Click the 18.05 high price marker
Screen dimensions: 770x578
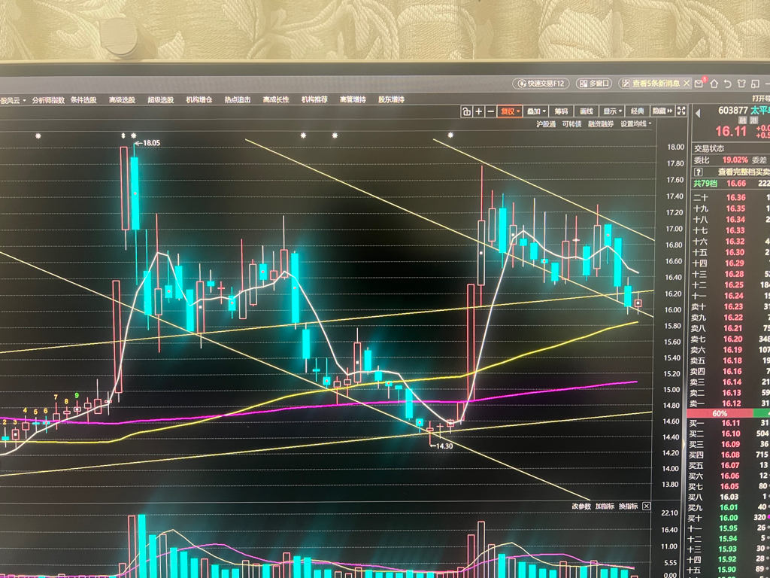coord(148,143)
